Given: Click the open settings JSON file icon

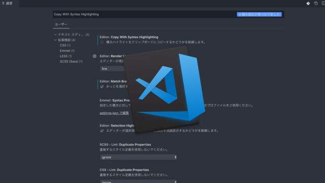Looking at the screenshot, I should (316, 4).
